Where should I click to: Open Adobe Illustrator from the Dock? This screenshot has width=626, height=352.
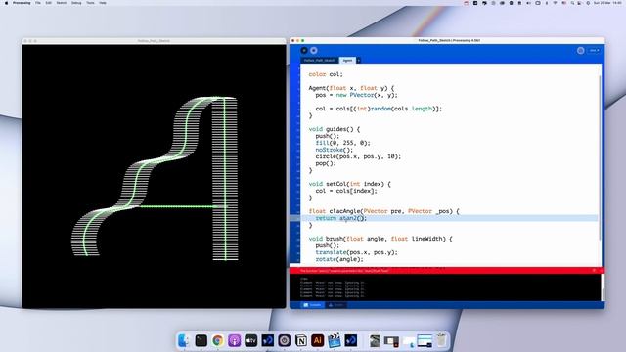click(318, 340)
